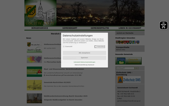The image size is (169, 106).
Task: Open the Funsporthalle Nähere Infos box
Action: click(130, 48)
